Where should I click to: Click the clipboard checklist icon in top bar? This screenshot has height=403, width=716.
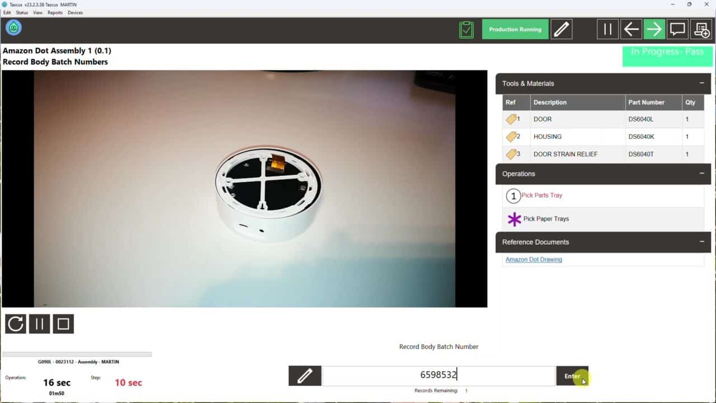pos(466,29)
